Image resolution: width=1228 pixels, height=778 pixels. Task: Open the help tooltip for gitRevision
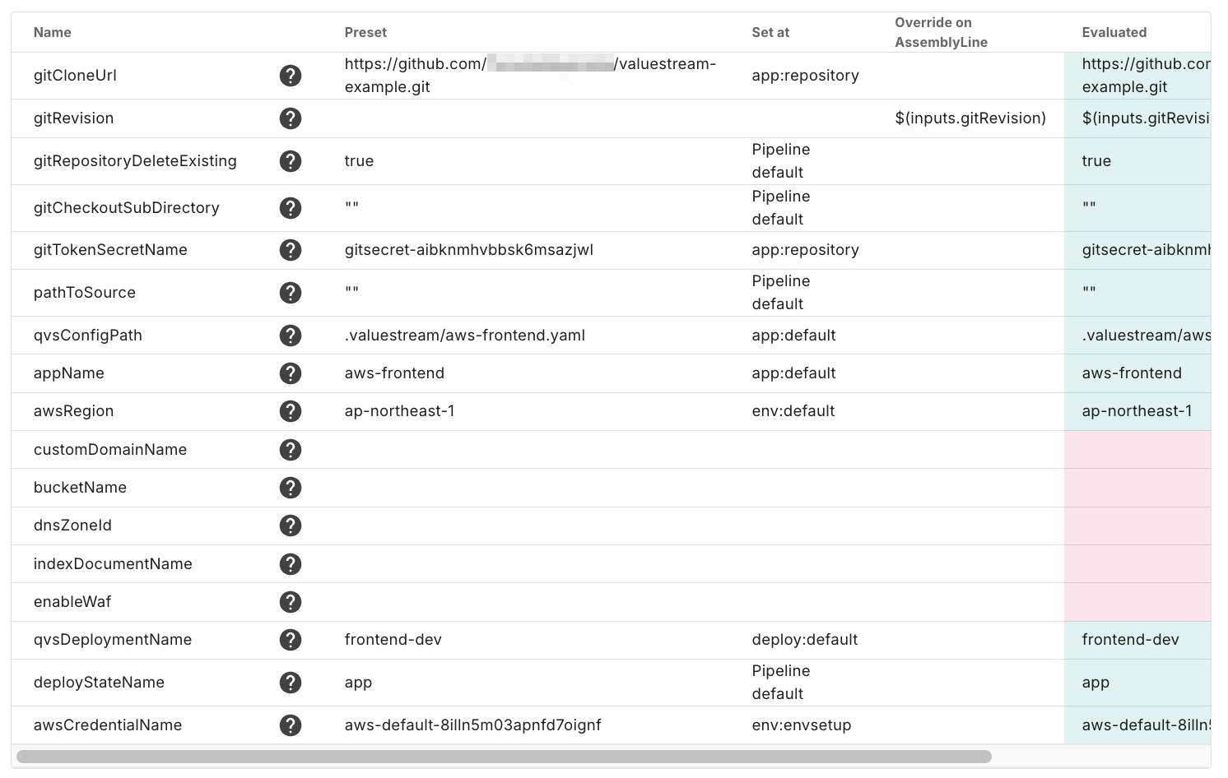click(x=290, y=118)
